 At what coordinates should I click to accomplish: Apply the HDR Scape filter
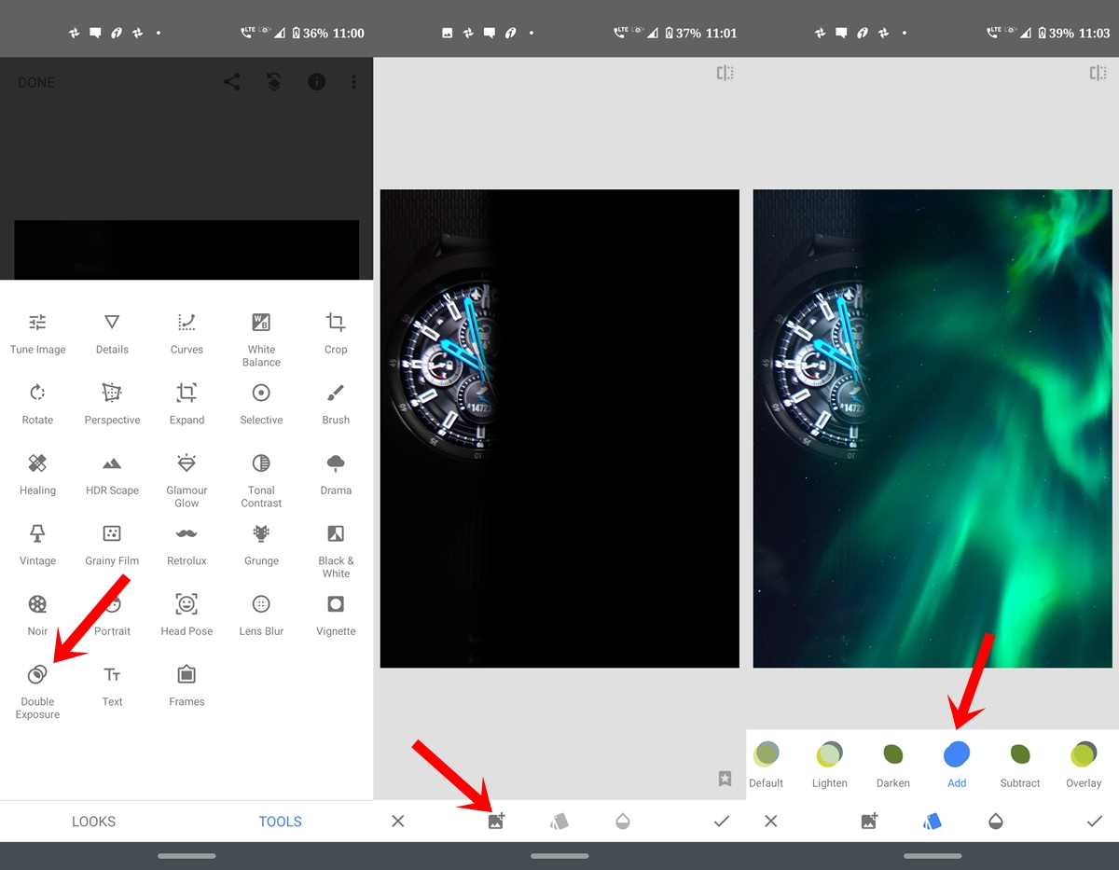112,475
